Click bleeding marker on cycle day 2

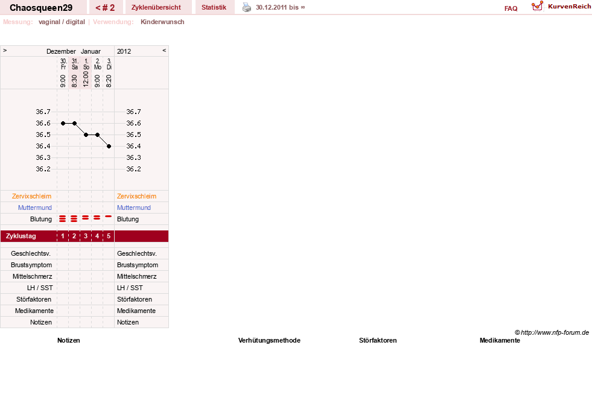[x=74, y=219]
